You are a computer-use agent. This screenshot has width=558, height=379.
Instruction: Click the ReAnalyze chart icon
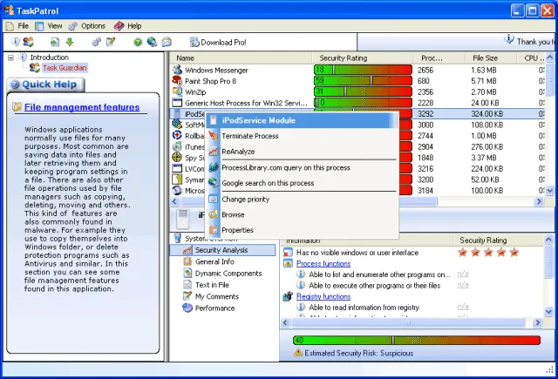pos(213,152)
